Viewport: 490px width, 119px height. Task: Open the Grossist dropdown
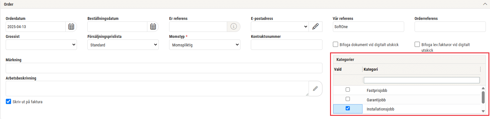pyautogui.click(x=41, y=45)
